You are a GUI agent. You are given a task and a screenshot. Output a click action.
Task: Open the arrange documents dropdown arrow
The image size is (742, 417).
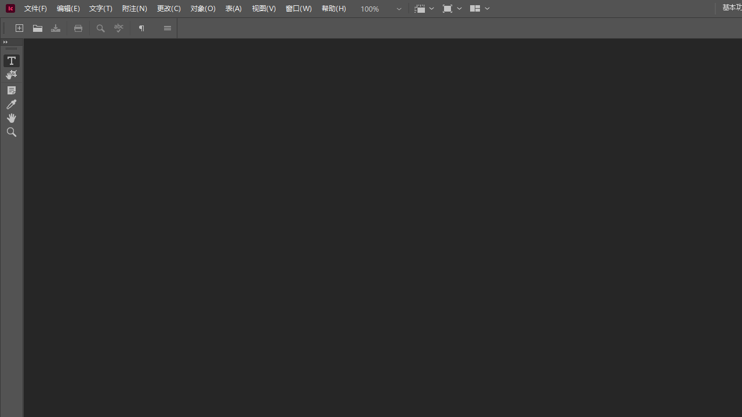click(x=488, y=9)
